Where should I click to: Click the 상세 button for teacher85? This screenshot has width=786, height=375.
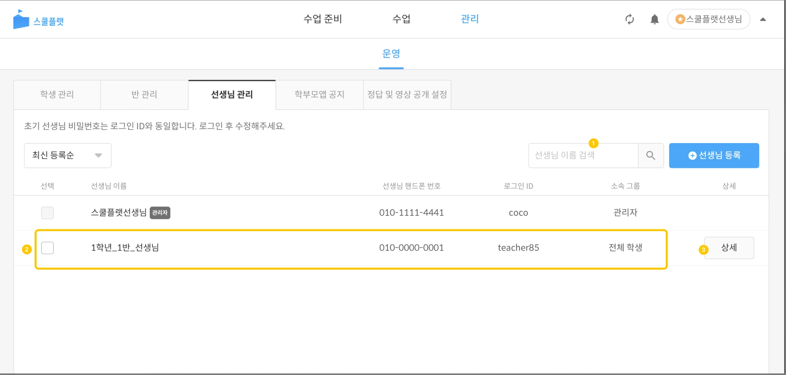[x=729, y=248]
